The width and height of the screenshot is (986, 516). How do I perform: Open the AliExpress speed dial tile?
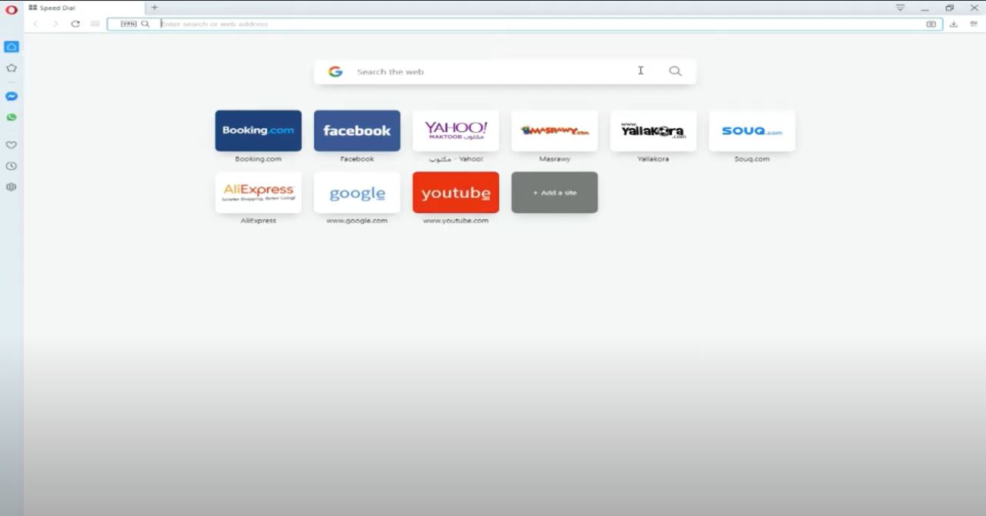[259, 193]
